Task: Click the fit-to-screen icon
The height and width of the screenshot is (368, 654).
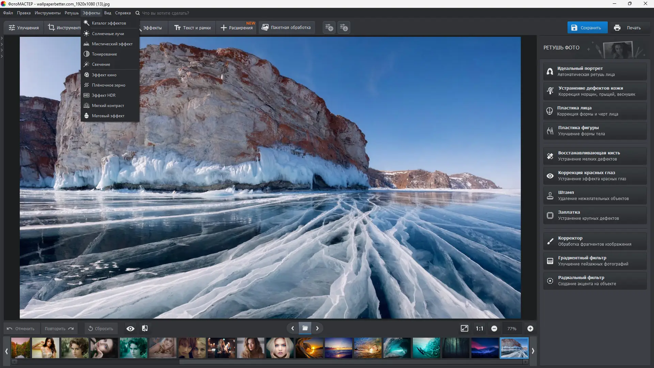Action: pyautogui.click(x=464, y=328)
